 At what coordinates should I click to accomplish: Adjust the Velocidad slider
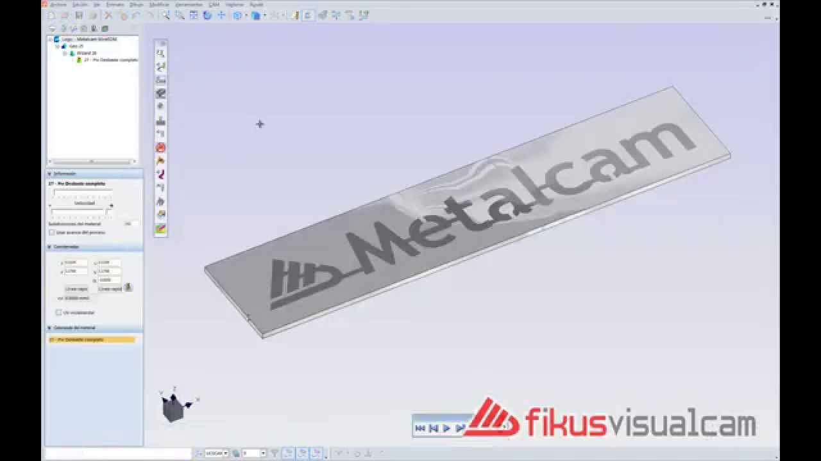point(81,212)
